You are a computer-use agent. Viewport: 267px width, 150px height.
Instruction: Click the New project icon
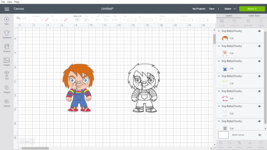point(7,19)
